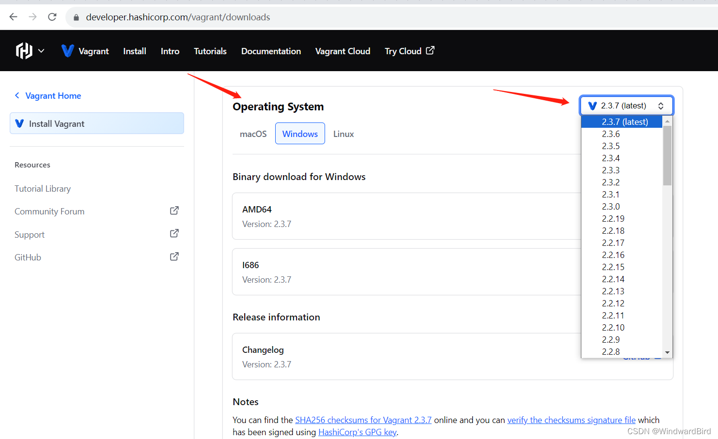This screenshot has height=439, width=718.
Task: Open the Tutorials nav item
Action: [x=210, y=51]
